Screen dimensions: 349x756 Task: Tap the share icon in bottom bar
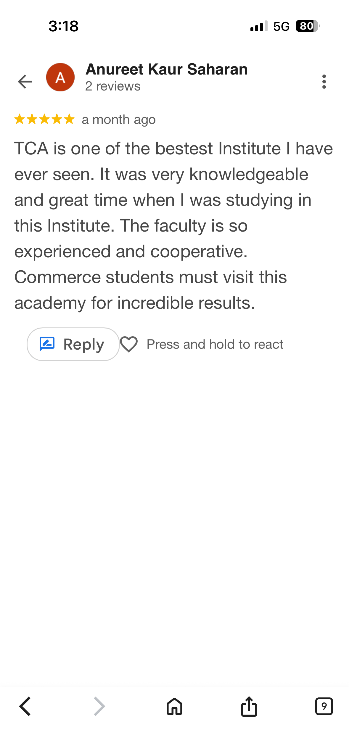pos(249,706)
